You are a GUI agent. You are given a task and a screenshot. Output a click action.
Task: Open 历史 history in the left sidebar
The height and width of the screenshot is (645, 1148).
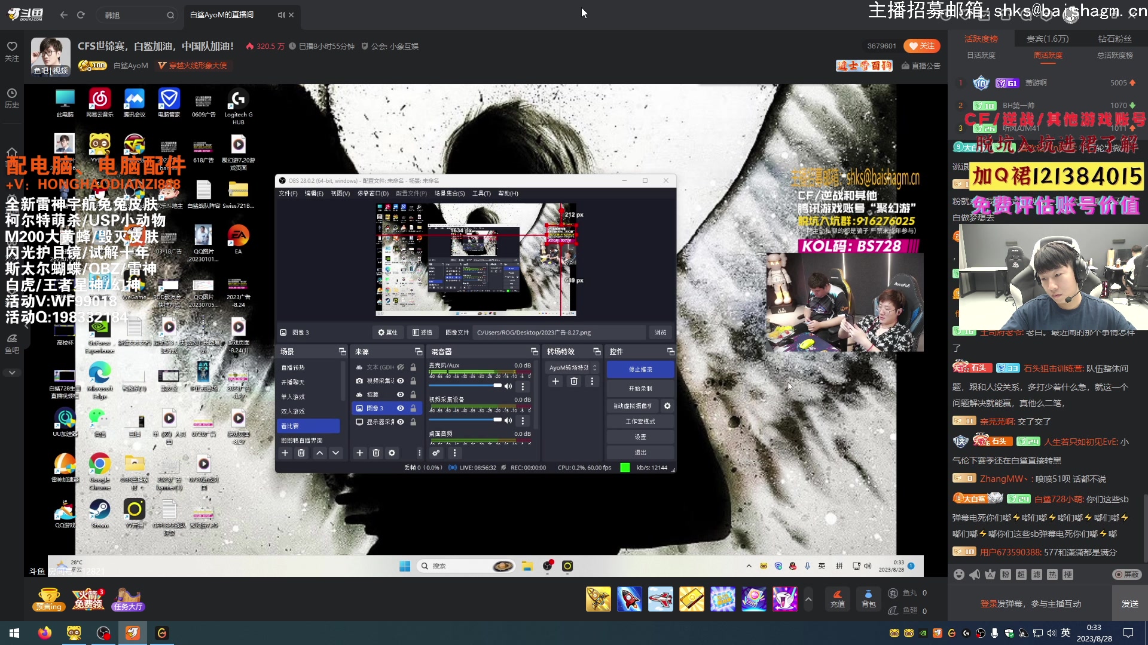12,98
